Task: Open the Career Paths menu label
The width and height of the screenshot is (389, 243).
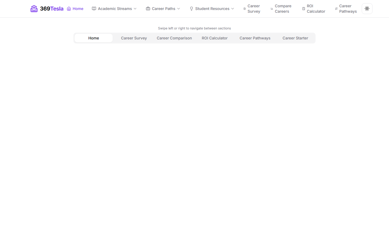Action: (163, 9)
